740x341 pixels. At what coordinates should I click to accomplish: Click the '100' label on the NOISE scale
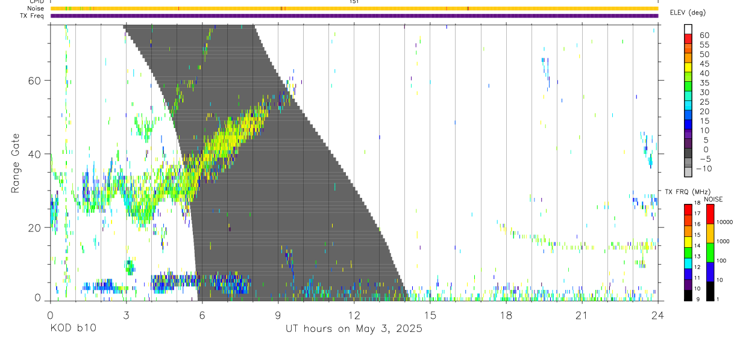722,260
